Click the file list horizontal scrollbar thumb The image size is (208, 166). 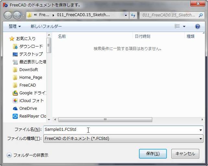click(105, 120)
